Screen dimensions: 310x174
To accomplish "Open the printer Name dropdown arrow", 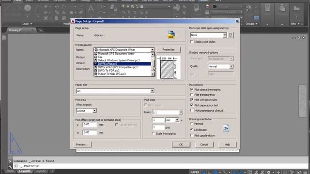I will coord(152,50).
